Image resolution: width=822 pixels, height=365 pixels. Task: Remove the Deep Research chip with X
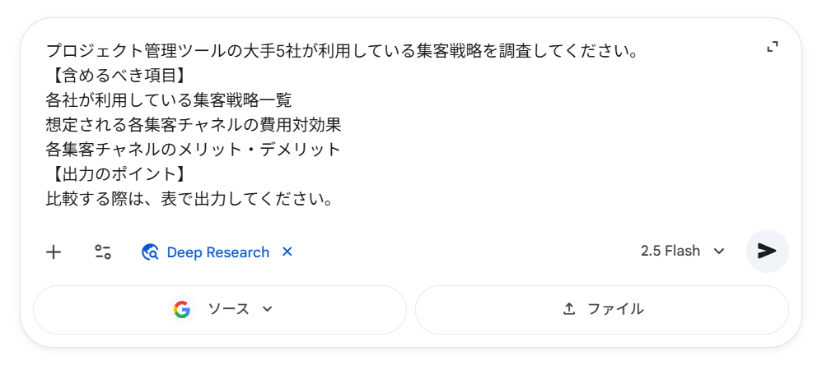287,252
